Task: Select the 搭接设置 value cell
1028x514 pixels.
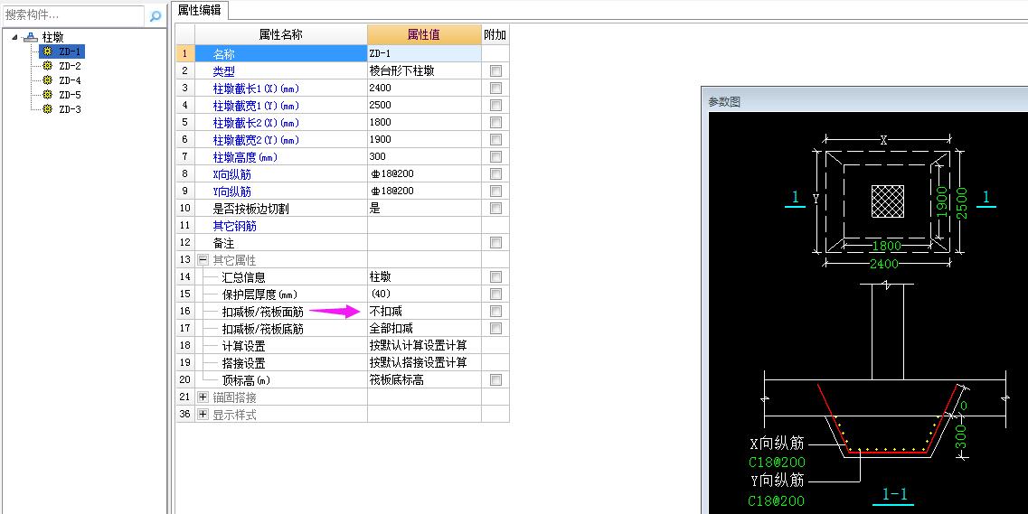Action: click(x=424, y=363)
